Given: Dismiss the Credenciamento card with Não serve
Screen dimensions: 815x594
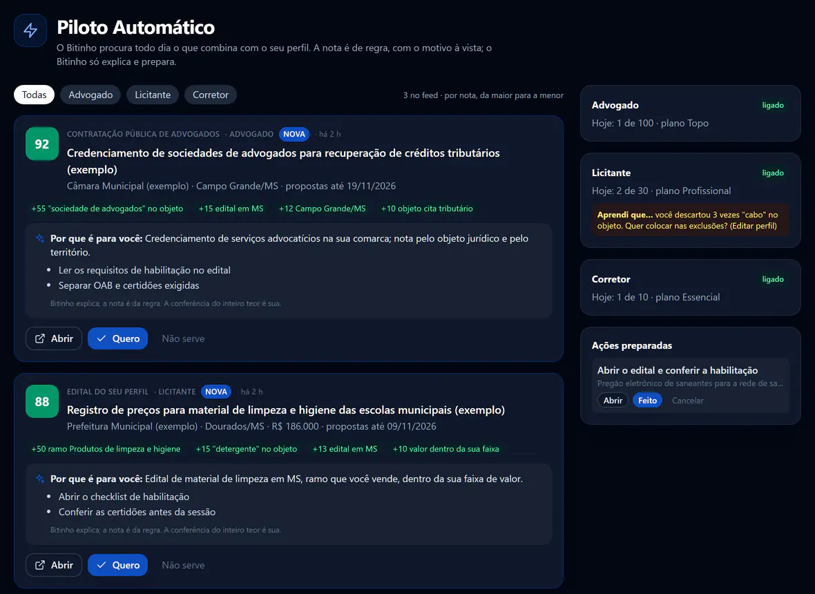Looking at the screenshot, I should pyautogui.click(x=183, y=338).
